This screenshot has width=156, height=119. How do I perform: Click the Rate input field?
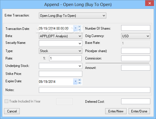pos(65,58)
